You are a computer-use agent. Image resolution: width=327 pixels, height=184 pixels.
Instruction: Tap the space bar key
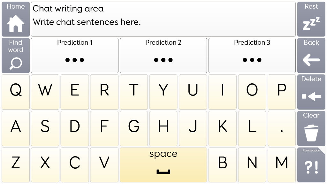coord(163,165)
